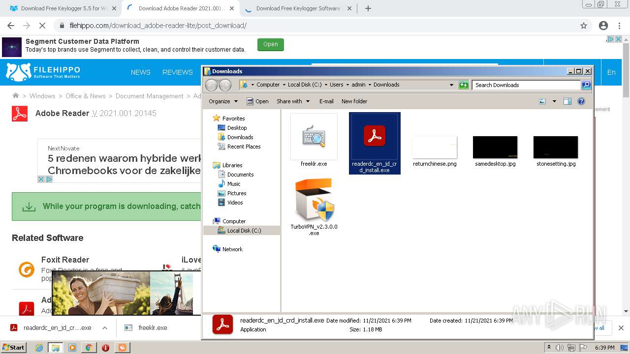630x354 pixels.
Task: Open the Share with dropdown
Action: [x=293, y=101]
